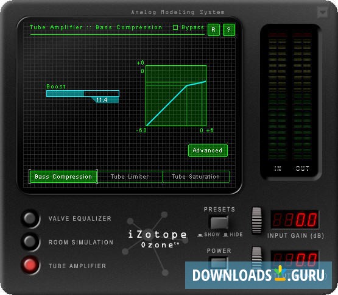The image size is (338, 295).
Task: Click the IN level meter
Action: pos(278,96)
